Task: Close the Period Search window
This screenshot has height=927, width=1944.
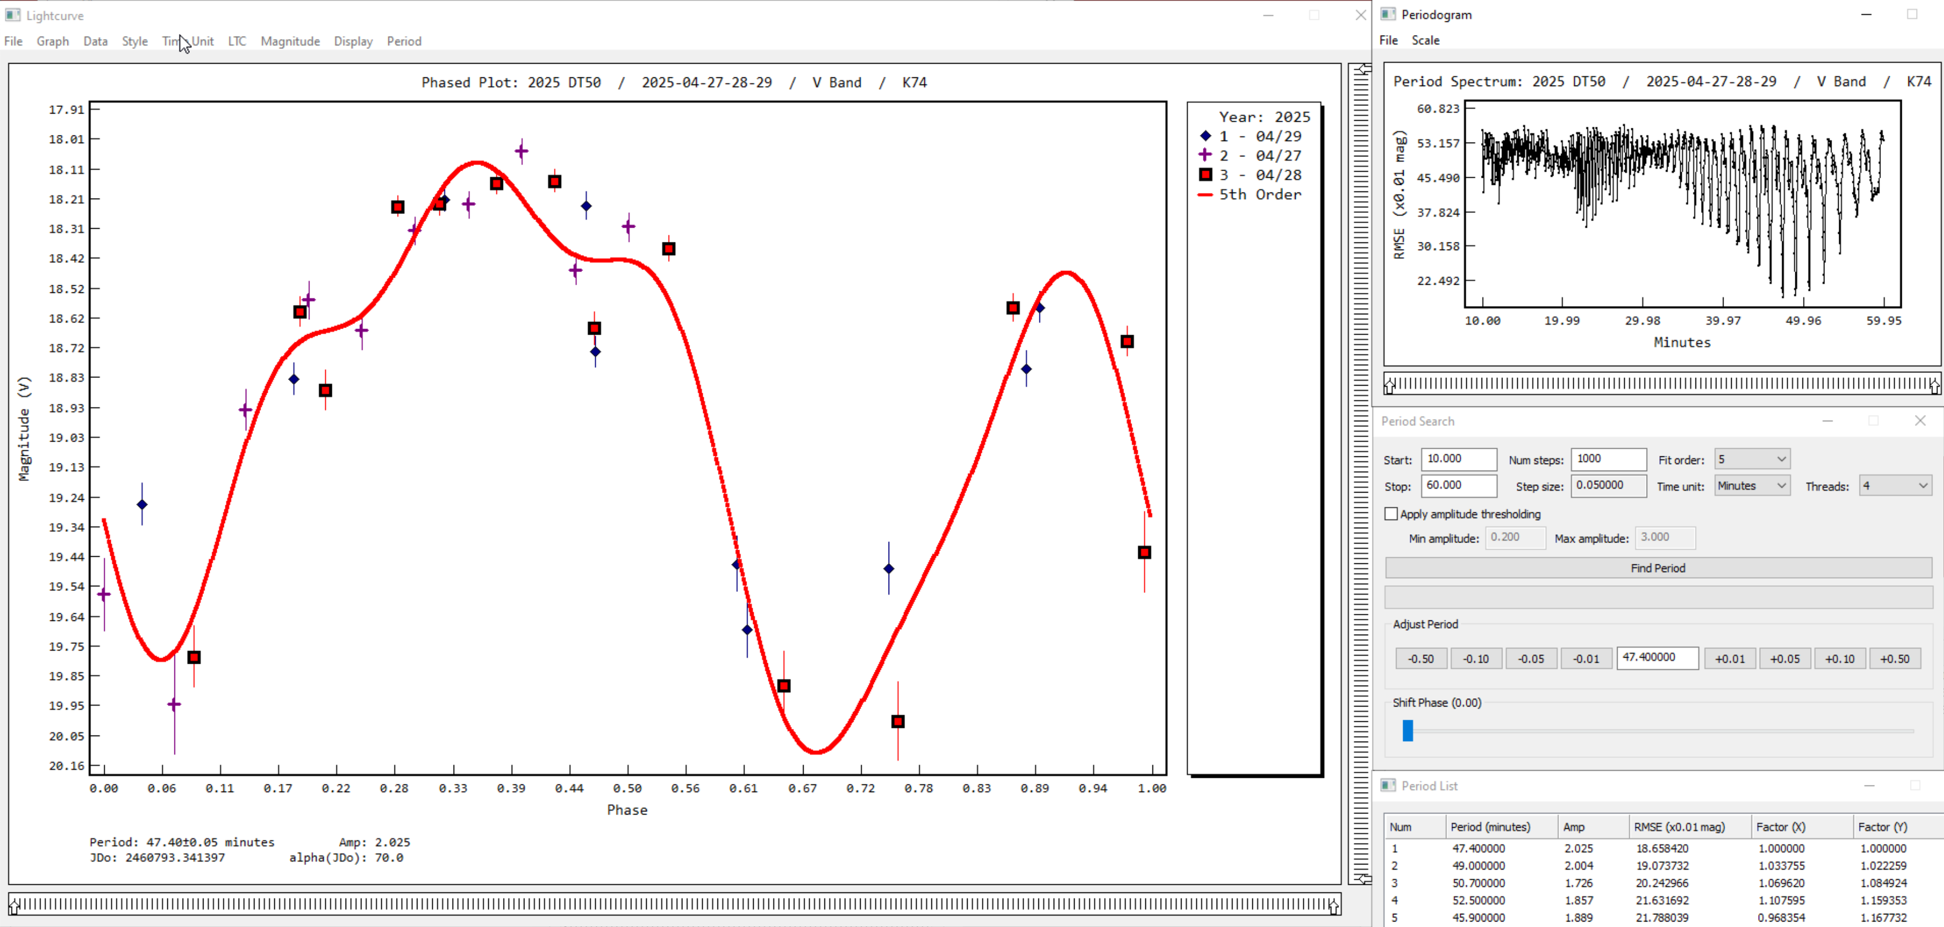Action: [x=1920, y=421]
